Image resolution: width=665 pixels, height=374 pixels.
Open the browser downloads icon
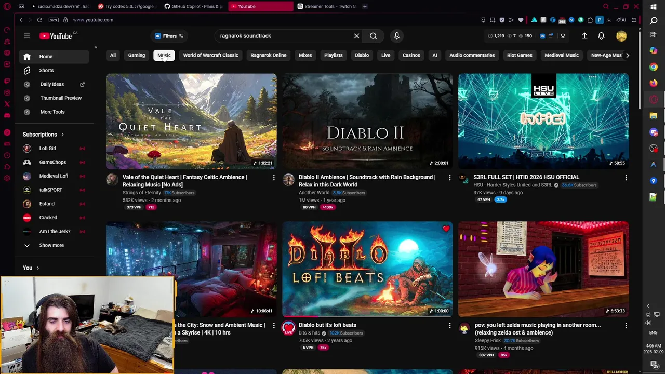tap(609, 20)
